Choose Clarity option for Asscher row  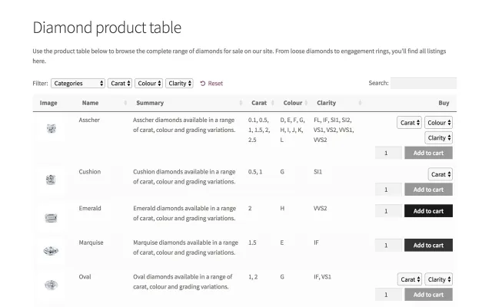point(439,138)
